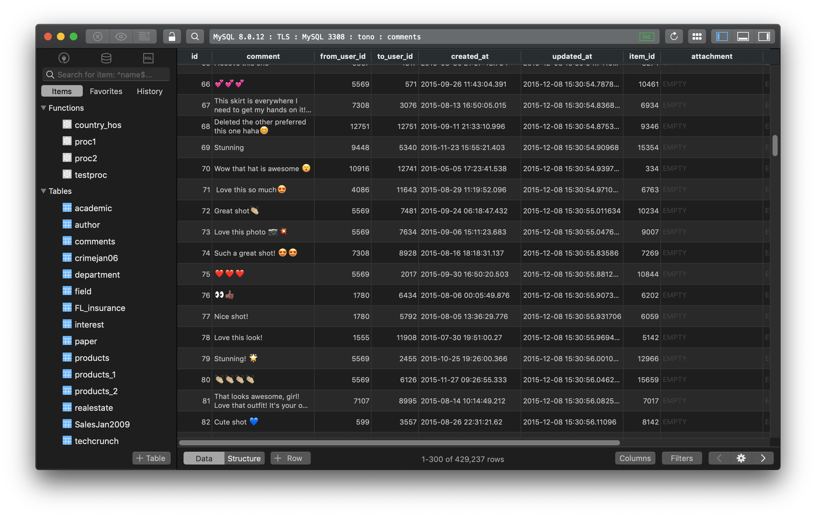This screenshot has height=517, width=816.
Task: Go to the next page arrow
Action: point(763,458)
